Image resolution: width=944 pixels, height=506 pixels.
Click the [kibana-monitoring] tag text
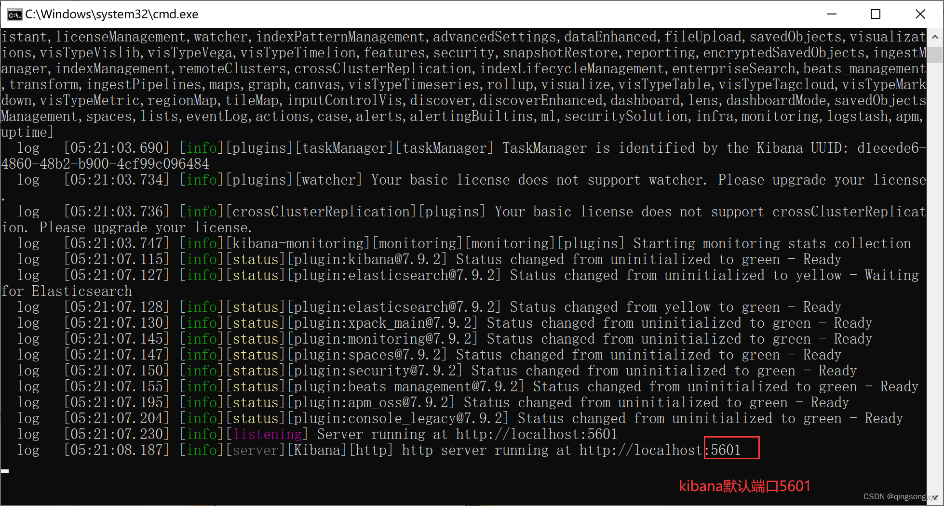pyautogui.click(x=298, y=243)
